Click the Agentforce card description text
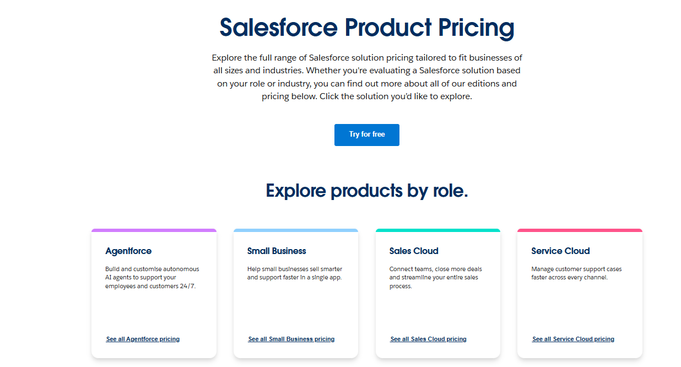This screenshot has height=367, width=681. (x=152, y=277)
